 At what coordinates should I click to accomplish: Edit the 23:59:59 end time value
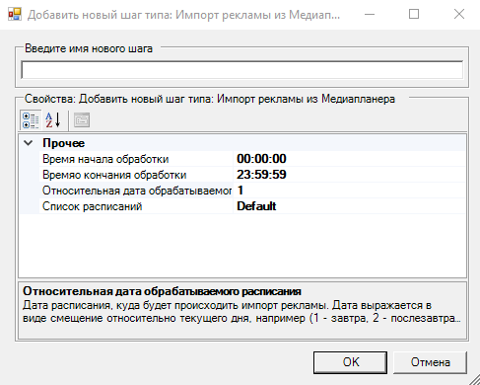pyautogui.click(x=350, y=175)
